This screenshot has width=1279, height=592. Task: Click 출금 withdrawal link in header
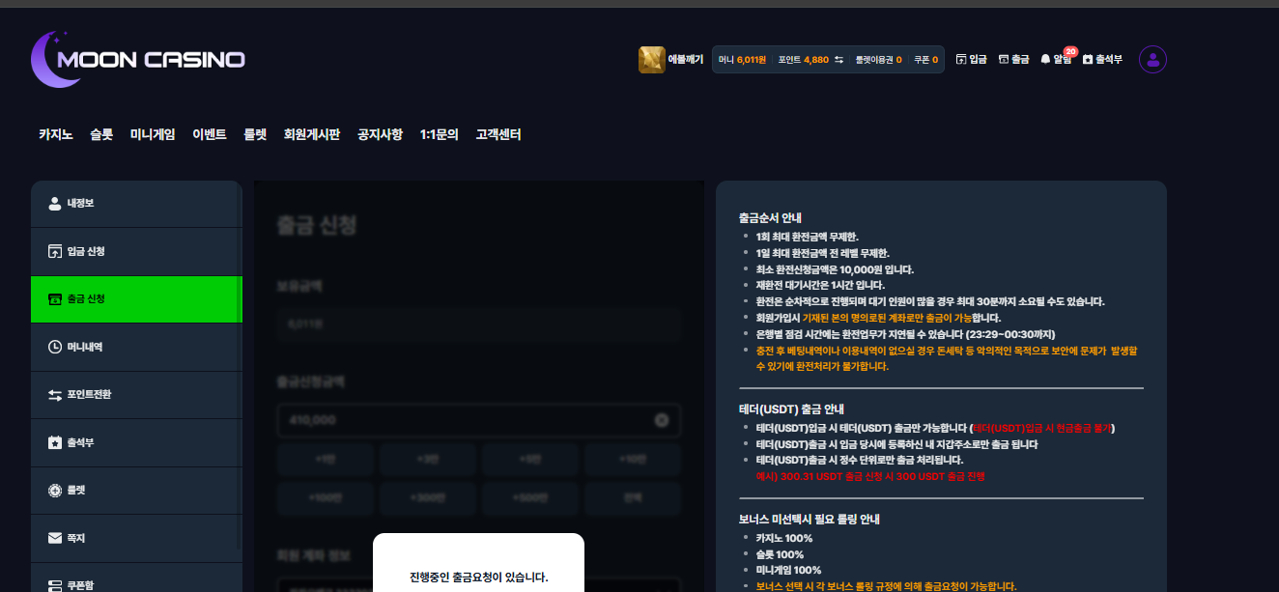tap(1013, 60)
